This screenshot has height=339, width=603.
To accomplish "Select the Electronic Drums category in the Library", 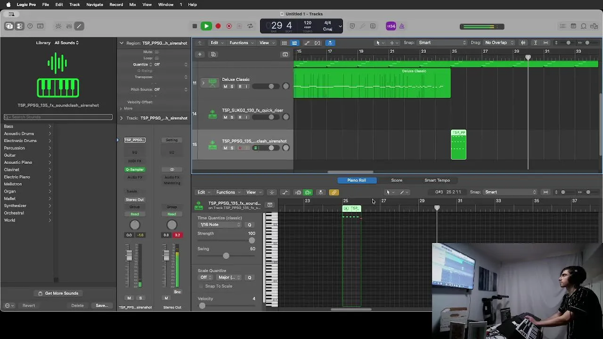I will tap(20, 141).
